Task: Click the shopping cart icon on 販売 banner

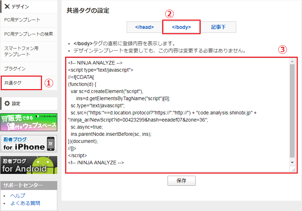Action: (x=4, y=118)
